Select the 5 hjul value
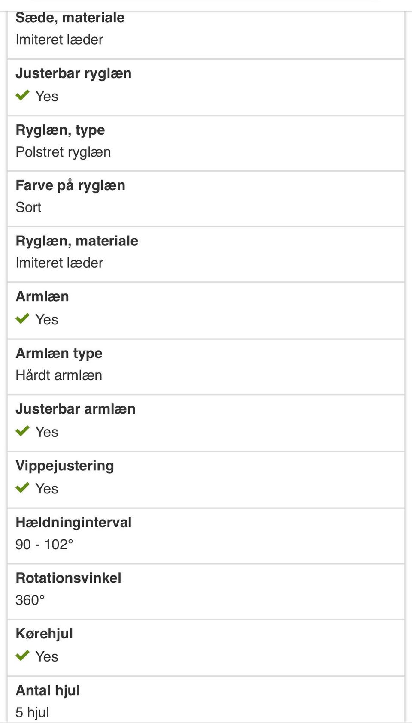The image size is (412, 723). (x=32, y=712)
